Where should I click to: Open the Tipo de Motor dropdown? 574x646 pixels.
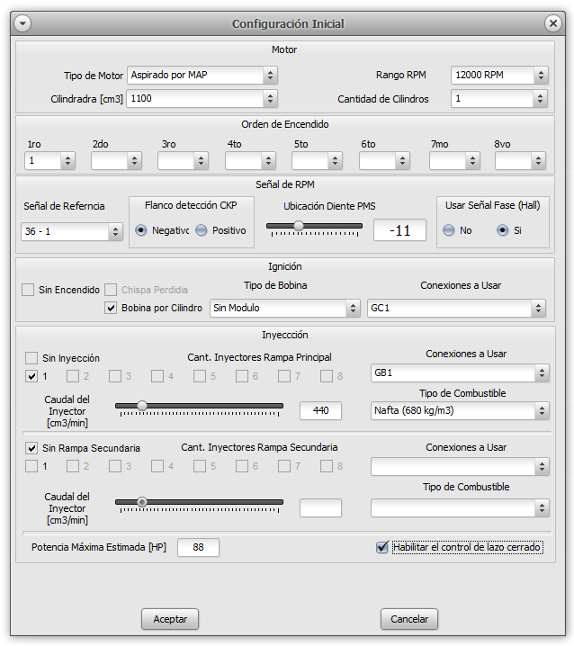[202, 75]
